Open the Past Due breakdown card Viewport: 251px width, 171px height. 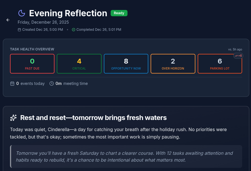(x=32, y=64)
